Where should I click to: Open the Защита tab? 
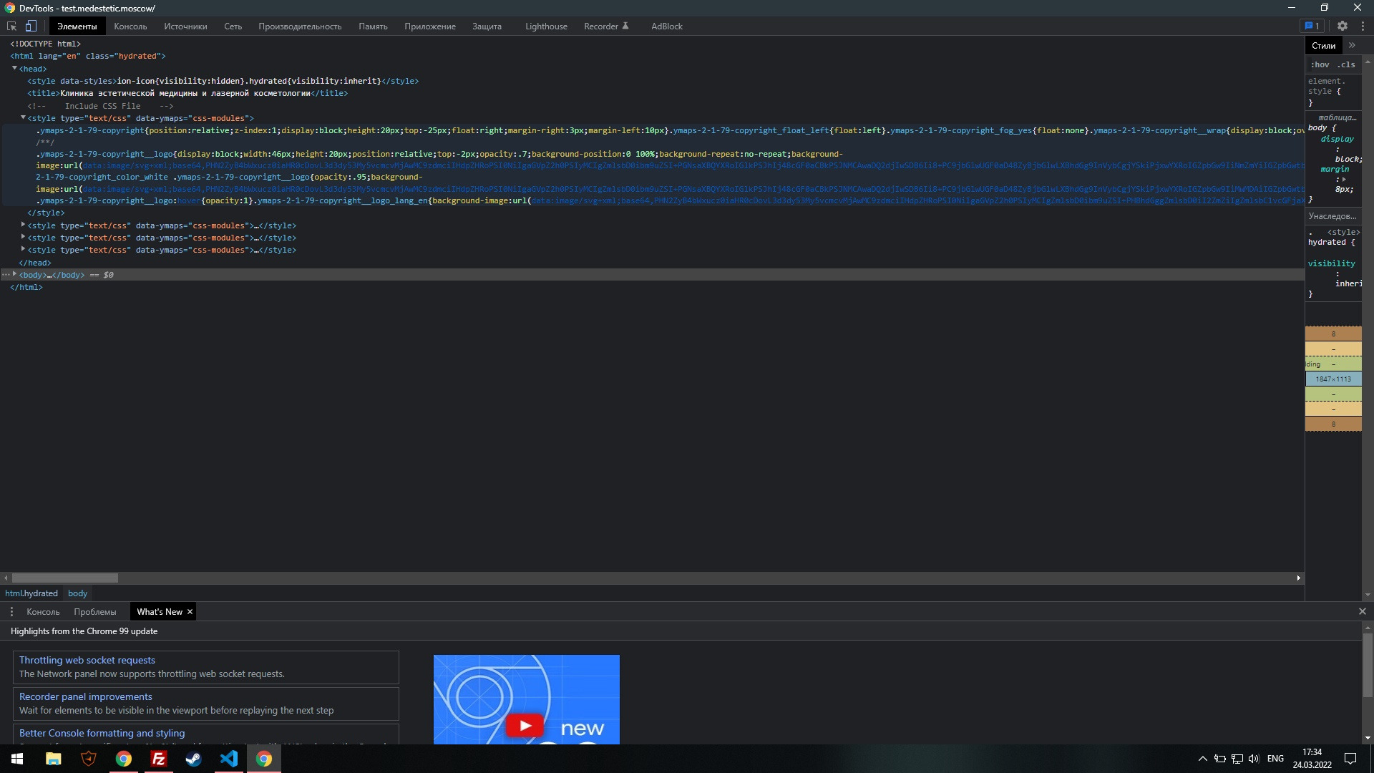point(487,26)
